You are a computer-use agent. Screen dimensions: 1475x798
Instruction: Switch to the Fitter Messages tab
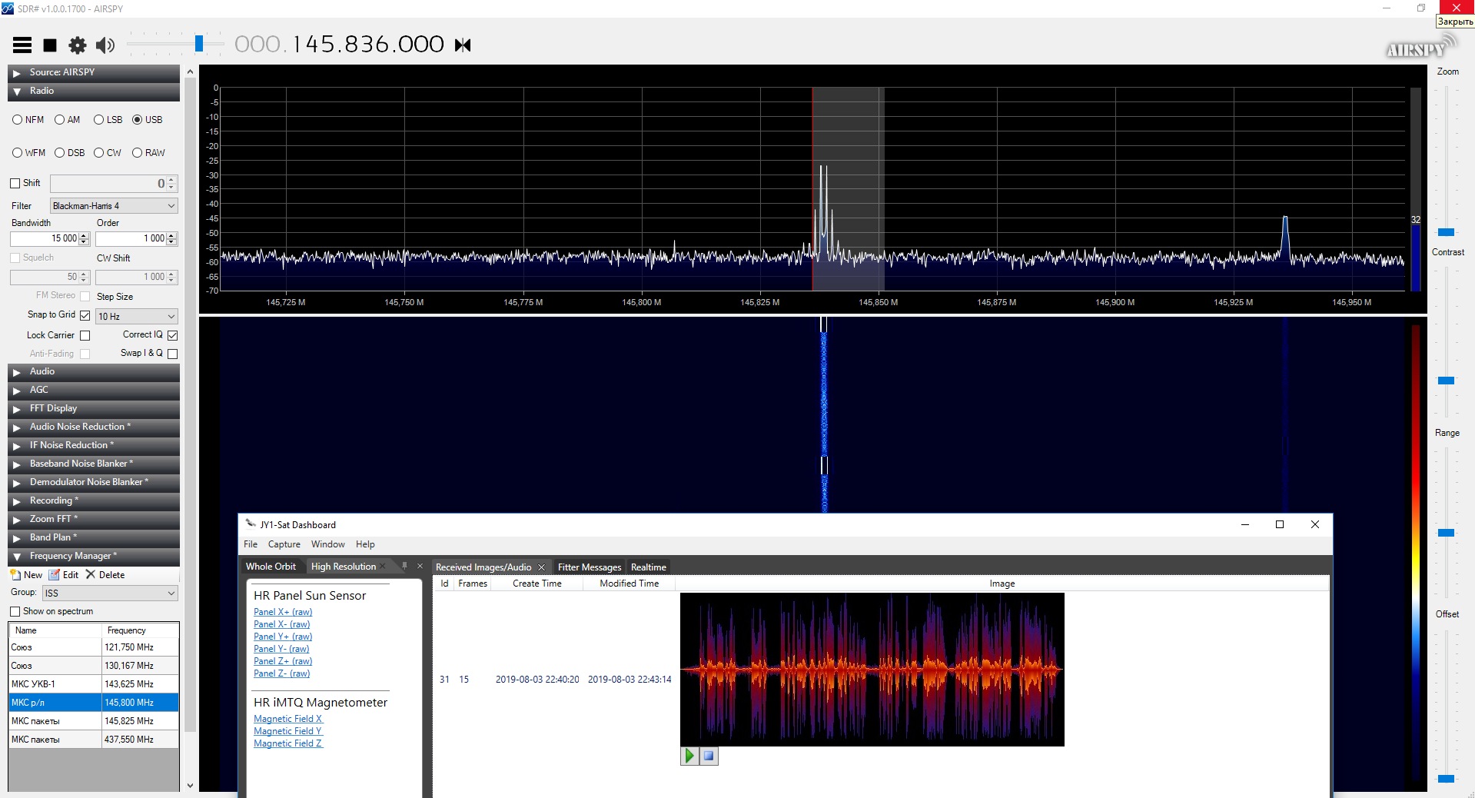tap(590, 567)
